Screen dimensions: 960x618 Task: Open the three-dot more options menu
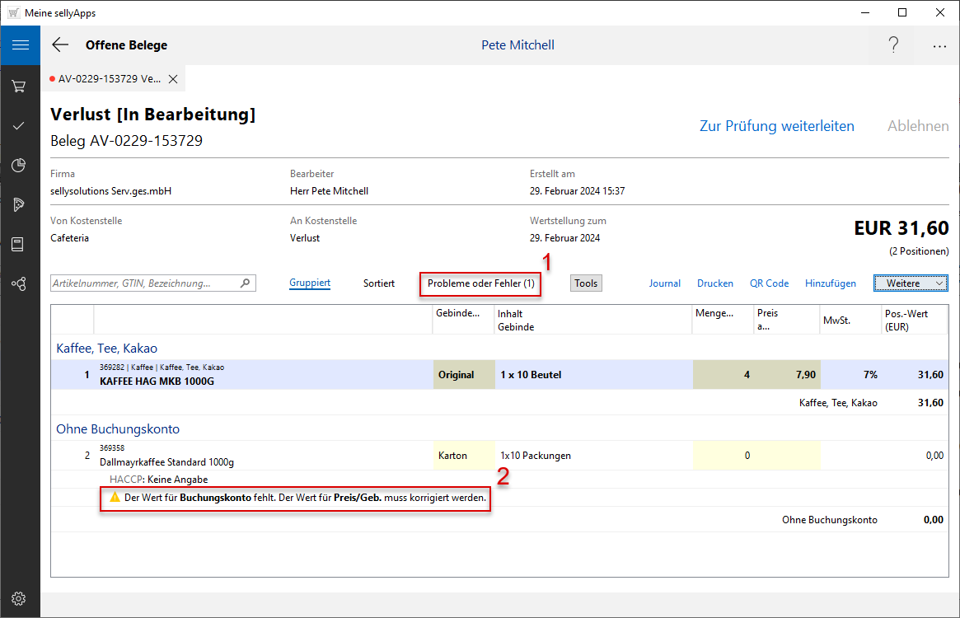coord(939,46)
